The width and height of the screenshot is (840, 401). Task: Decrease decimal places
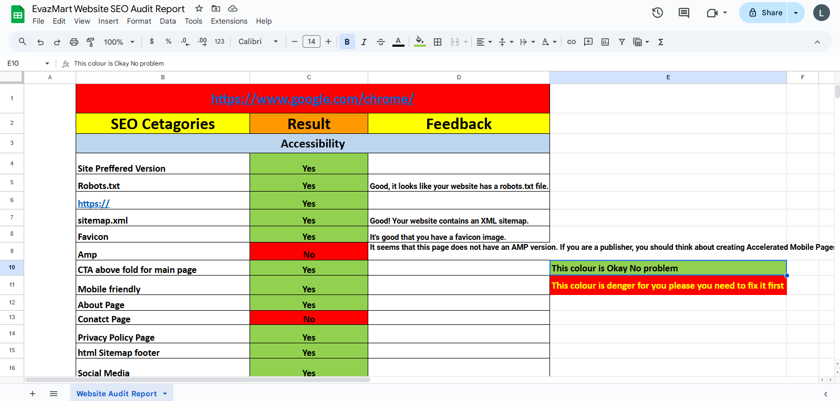tap(185, 42)
